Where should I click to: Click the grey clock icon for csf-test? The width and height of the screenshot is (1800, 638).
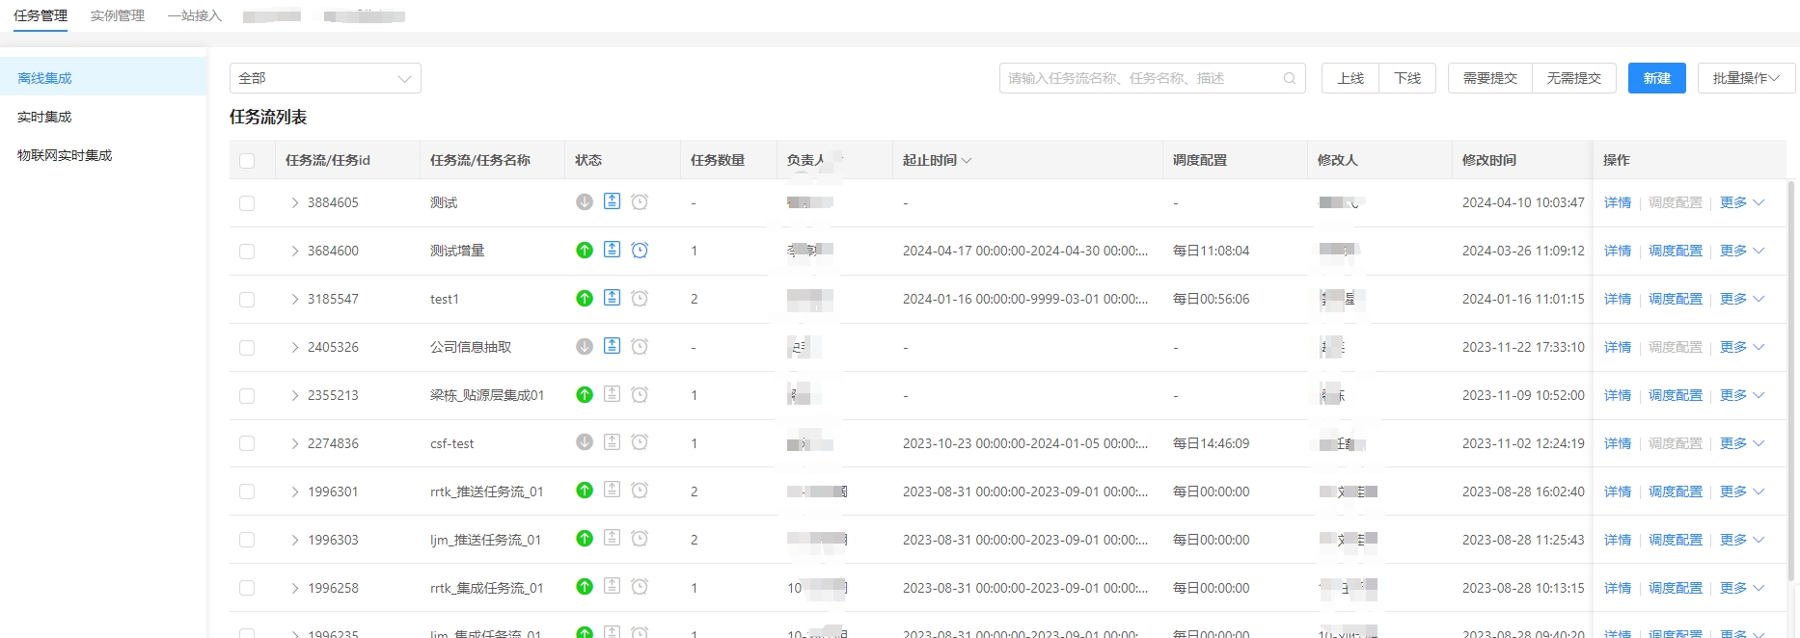(640, 442)
